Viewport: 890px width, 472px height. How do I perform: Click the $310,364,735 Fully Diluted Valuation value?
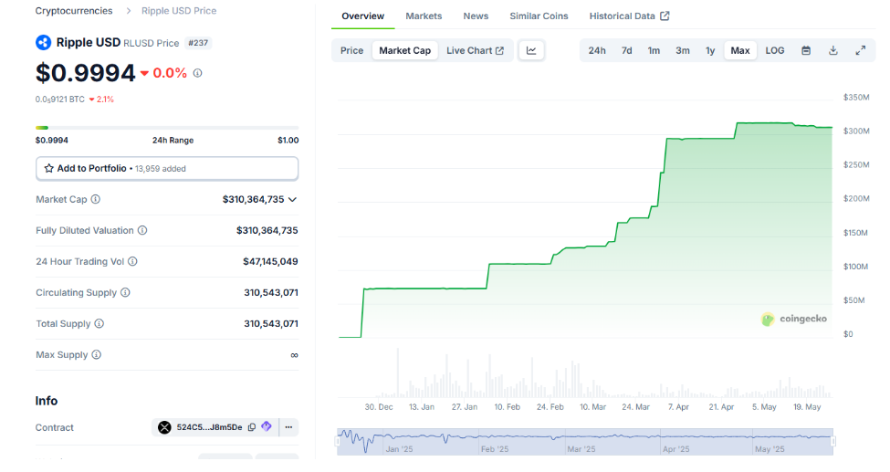coord(267,230)
